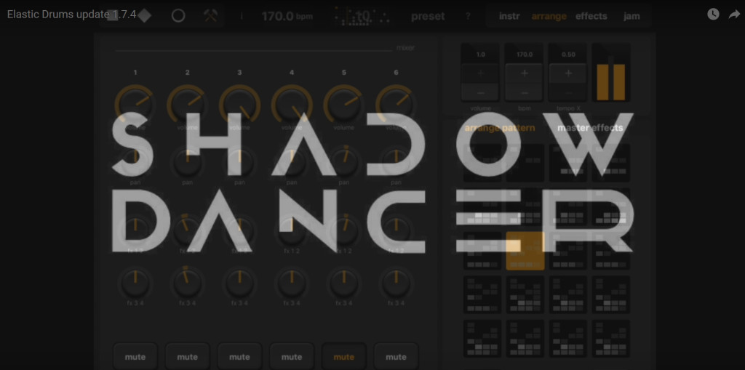
Task: Click the channel 5 fx 3 4 knob
Action: click(344, 283)
